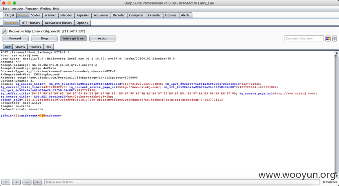This screenshot has height=186, width=339.
Task: Click the 'Host: new.citsbj.com' header line
Action: [19, 55]
